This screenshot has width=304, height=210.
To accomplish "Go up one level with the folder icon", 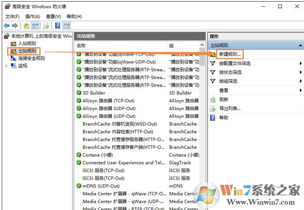I will (x=26, y=26).
